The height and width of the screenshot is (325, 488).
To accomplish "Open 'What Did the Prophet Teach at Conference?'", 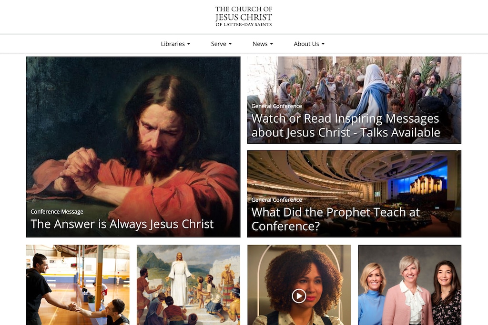I will (335, 219).
